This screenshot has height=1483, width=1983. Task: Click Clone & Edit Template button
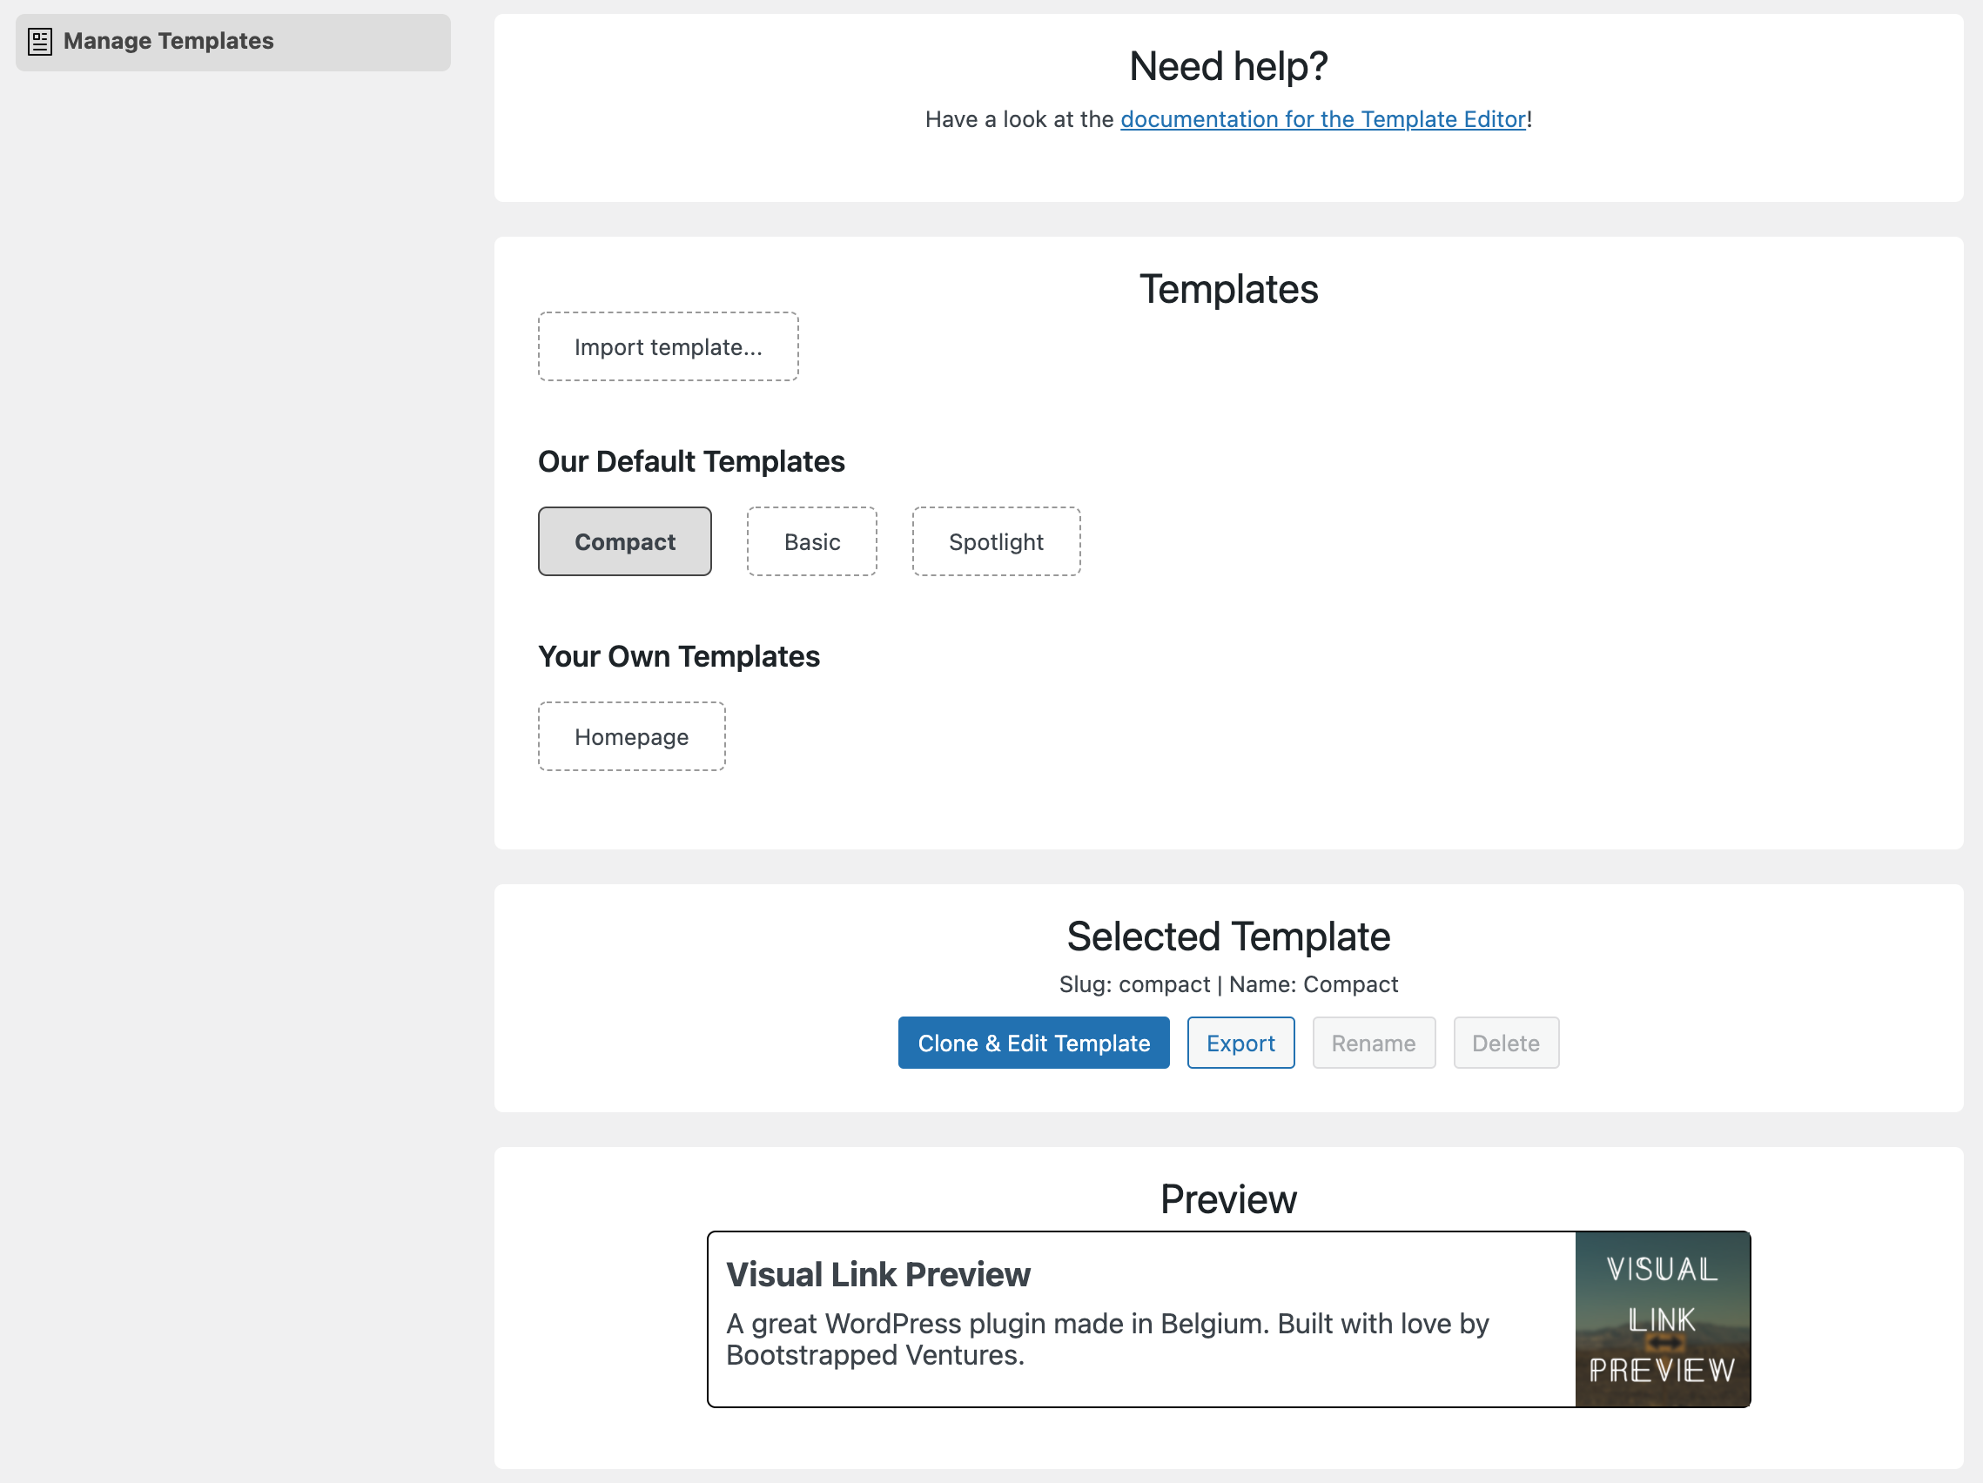point(1033,1043)
